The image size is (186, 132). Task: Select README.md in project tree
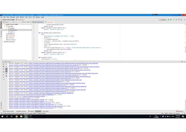pyautogui.click(x=11, y=34)
